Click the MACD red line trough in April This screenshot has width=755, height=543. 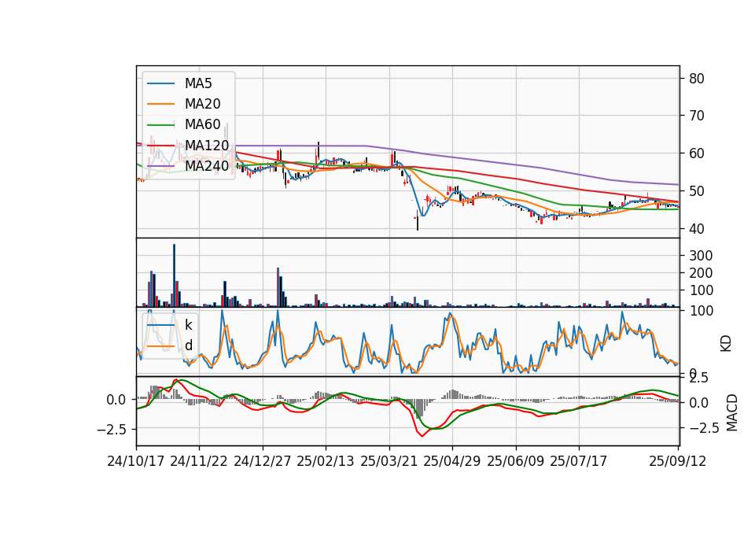point(422,435)
